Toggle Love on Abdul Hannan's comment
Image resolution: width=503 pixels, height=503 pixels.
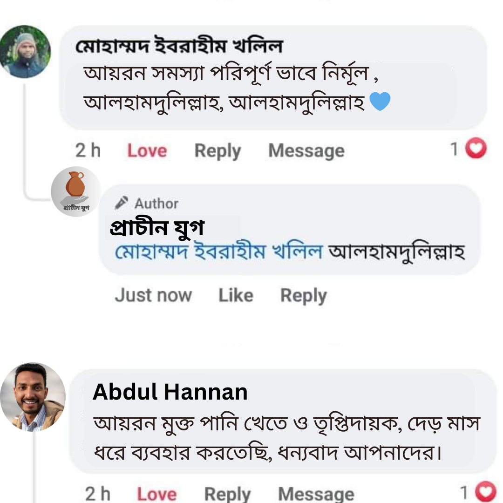tap(156, 494)
